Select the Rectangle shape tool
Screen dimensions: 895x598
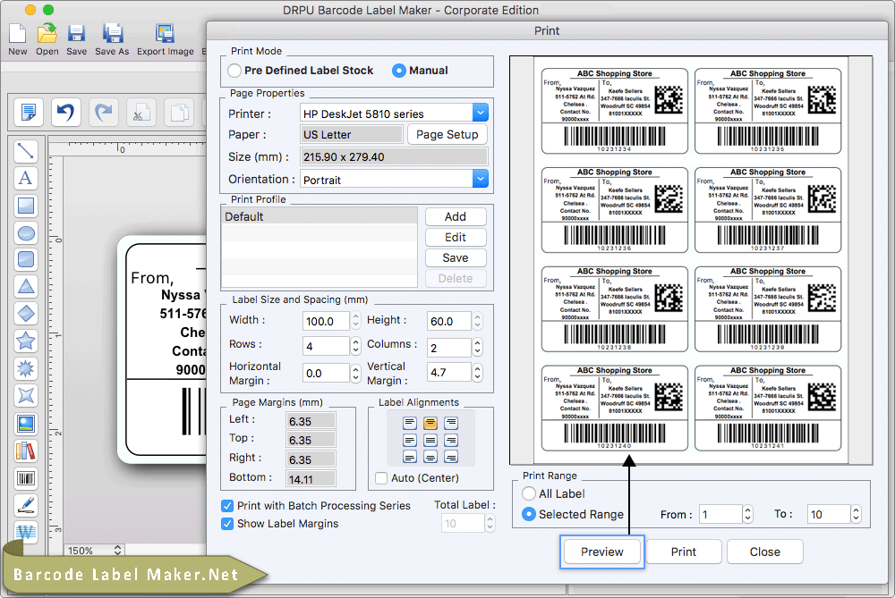[26, 206]
